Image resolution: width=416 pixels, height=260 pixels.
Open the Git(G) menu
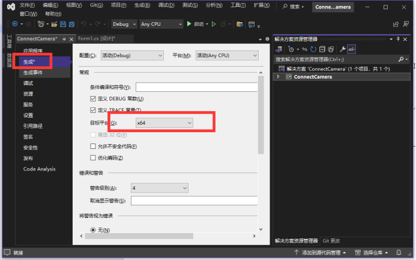coord(96,5)
